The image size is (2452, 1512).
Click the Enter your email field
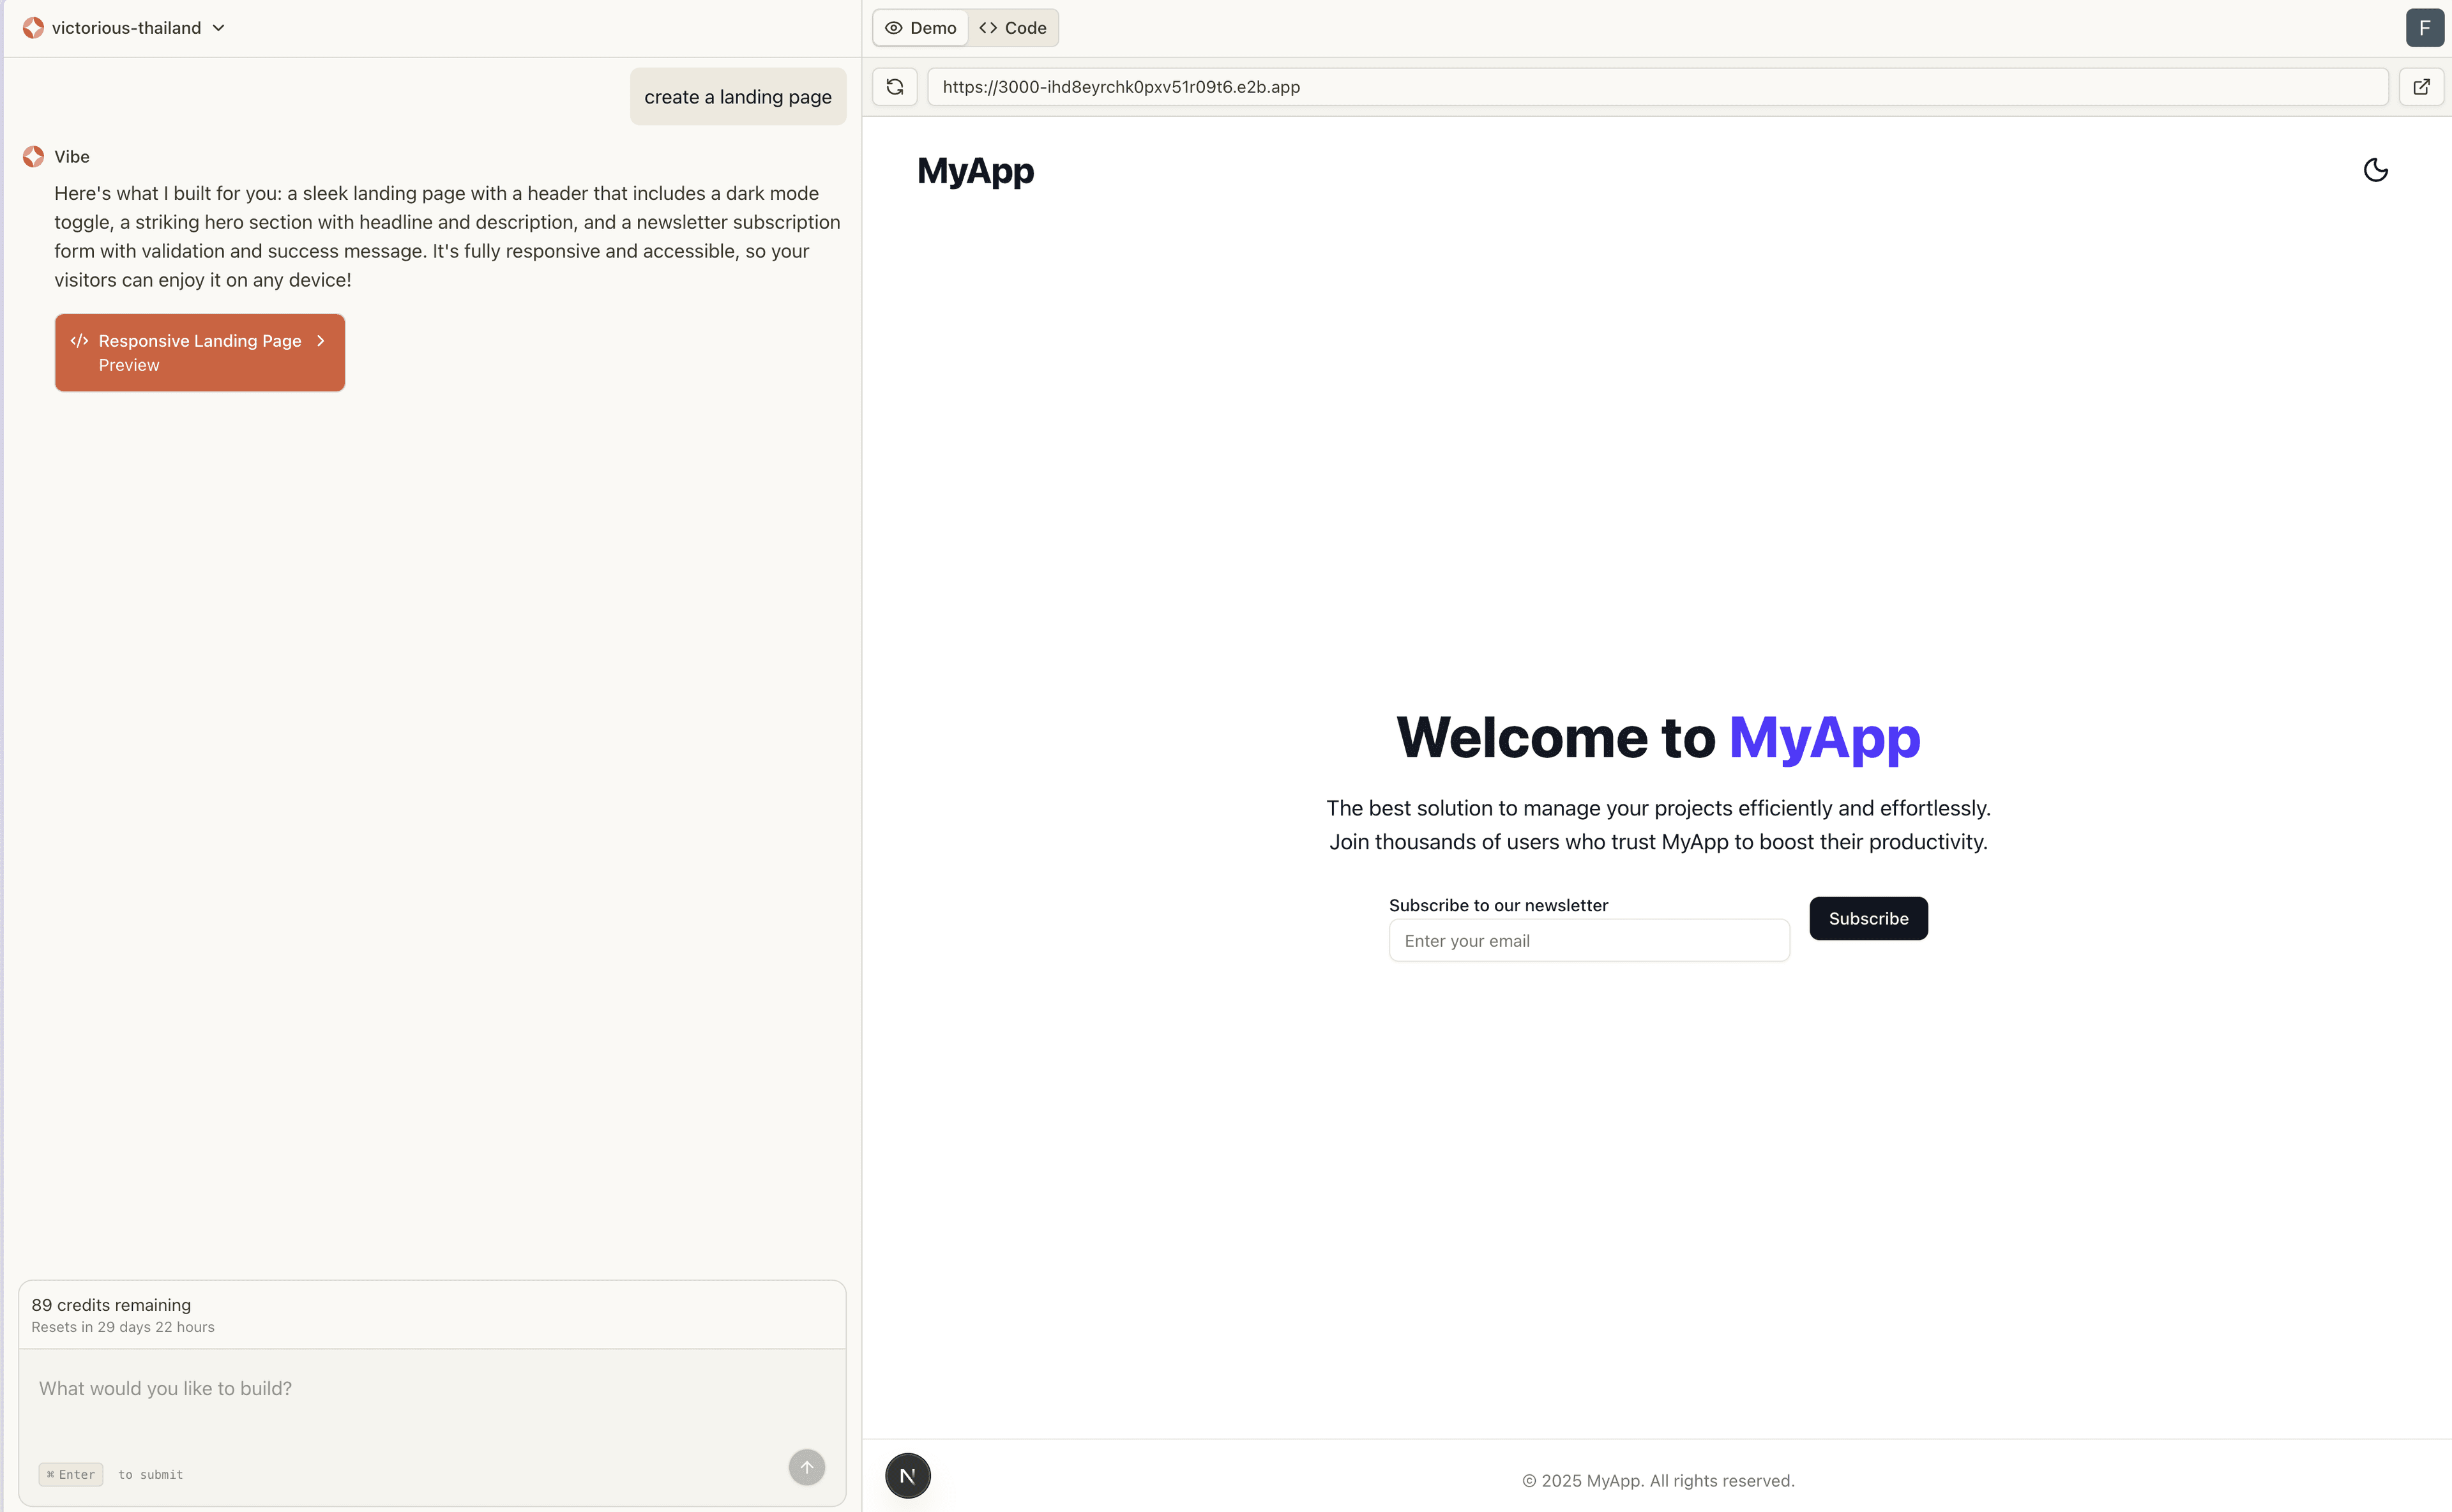point(1588,941)
